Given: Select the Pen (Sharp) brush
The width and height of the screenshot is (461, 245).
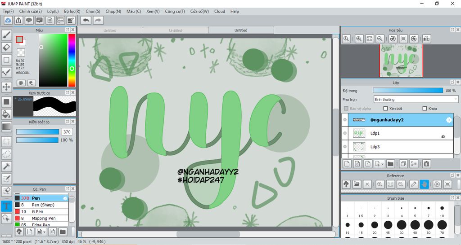Looking at the screenshot, I should [41, 205].
